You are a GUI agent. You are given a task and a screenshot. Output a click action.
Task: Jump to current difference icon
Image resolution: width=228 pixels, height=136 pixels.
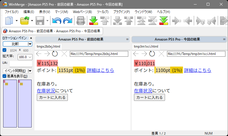pos(152,20)
